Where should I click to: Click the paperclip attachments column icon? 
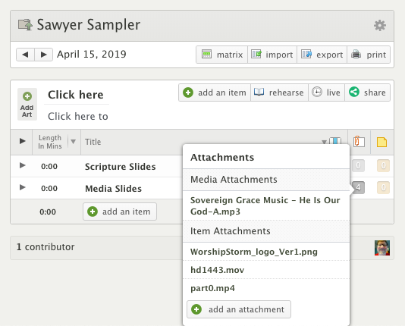(x=359, y=142)
